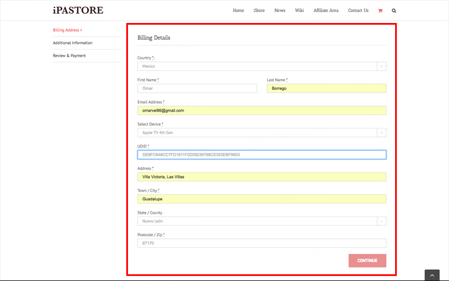
Task: Focus the Postcode / Zip field
Action: click(x=262, y=243)
